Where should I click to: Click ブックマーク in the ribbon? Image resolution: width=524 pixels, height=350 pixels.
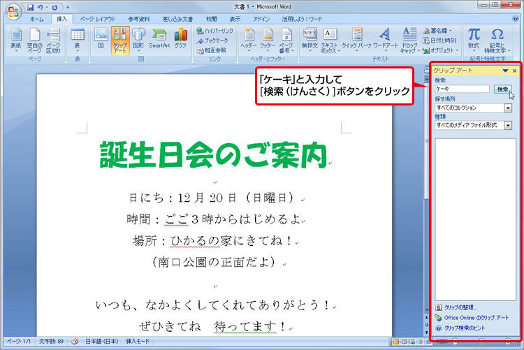212,41
